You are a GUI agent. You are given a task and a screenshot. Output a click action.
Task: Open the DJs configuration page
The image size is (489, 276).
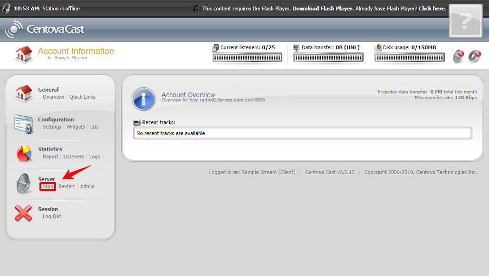[x=95, y=127]
